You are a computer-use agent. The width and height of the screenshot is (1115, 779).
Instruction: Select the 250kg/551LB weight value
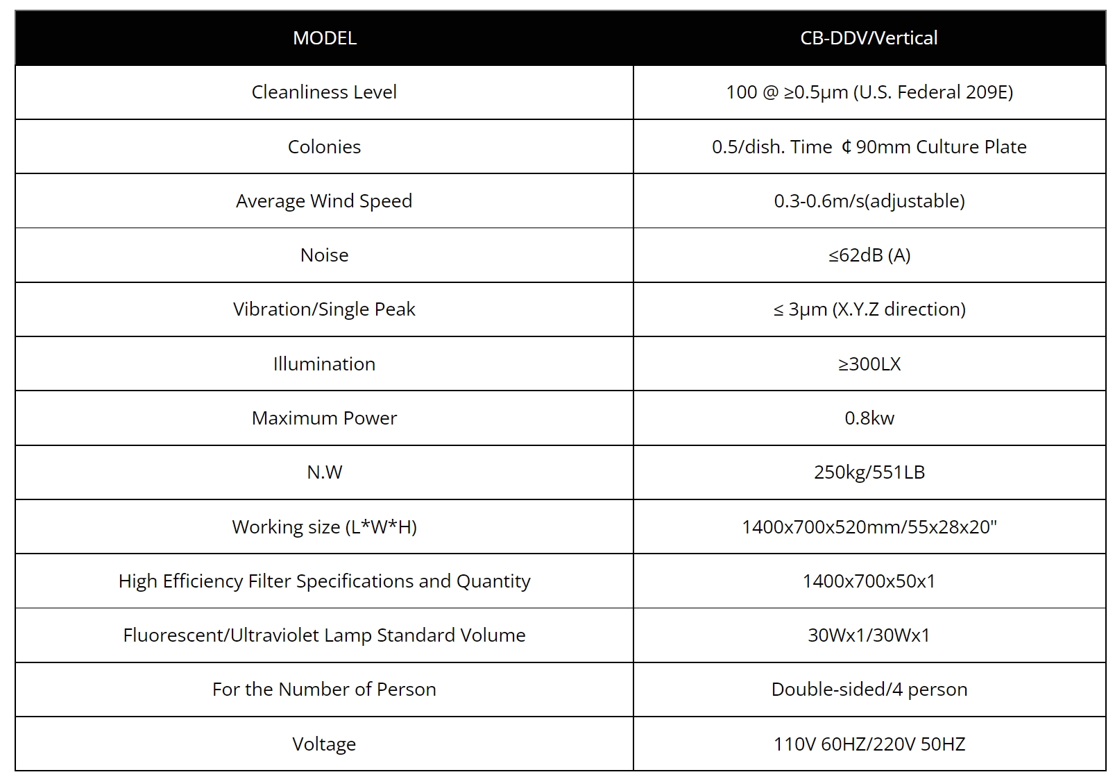869,472
